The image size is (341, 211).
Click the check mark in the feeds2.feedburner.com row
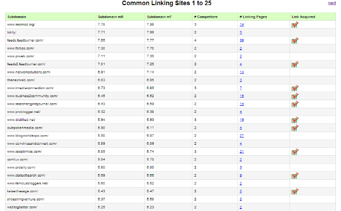click(x=295, y=65)
